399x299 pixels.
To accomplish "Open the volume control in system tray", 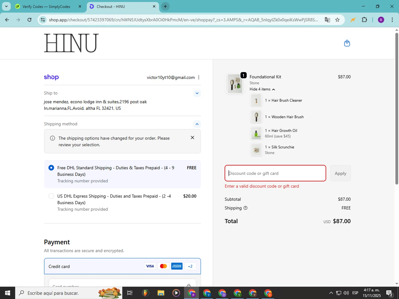I will 346,293.
